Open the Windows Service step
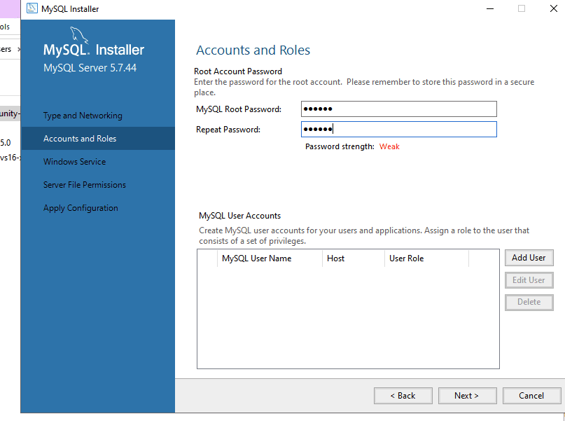 [74, 162]
